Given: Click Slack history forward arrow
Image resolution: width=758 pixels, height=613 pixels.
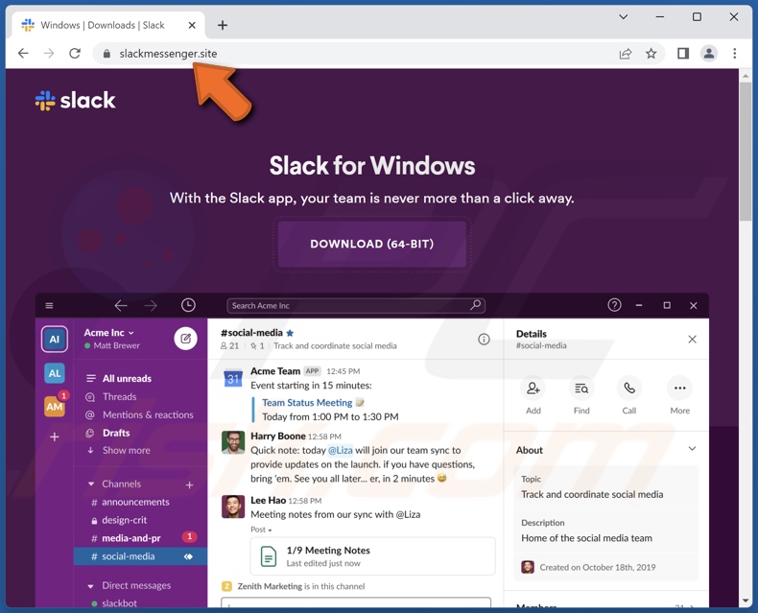Looking at the screenshot, I should pyautogui.click(x=151, y=305).
